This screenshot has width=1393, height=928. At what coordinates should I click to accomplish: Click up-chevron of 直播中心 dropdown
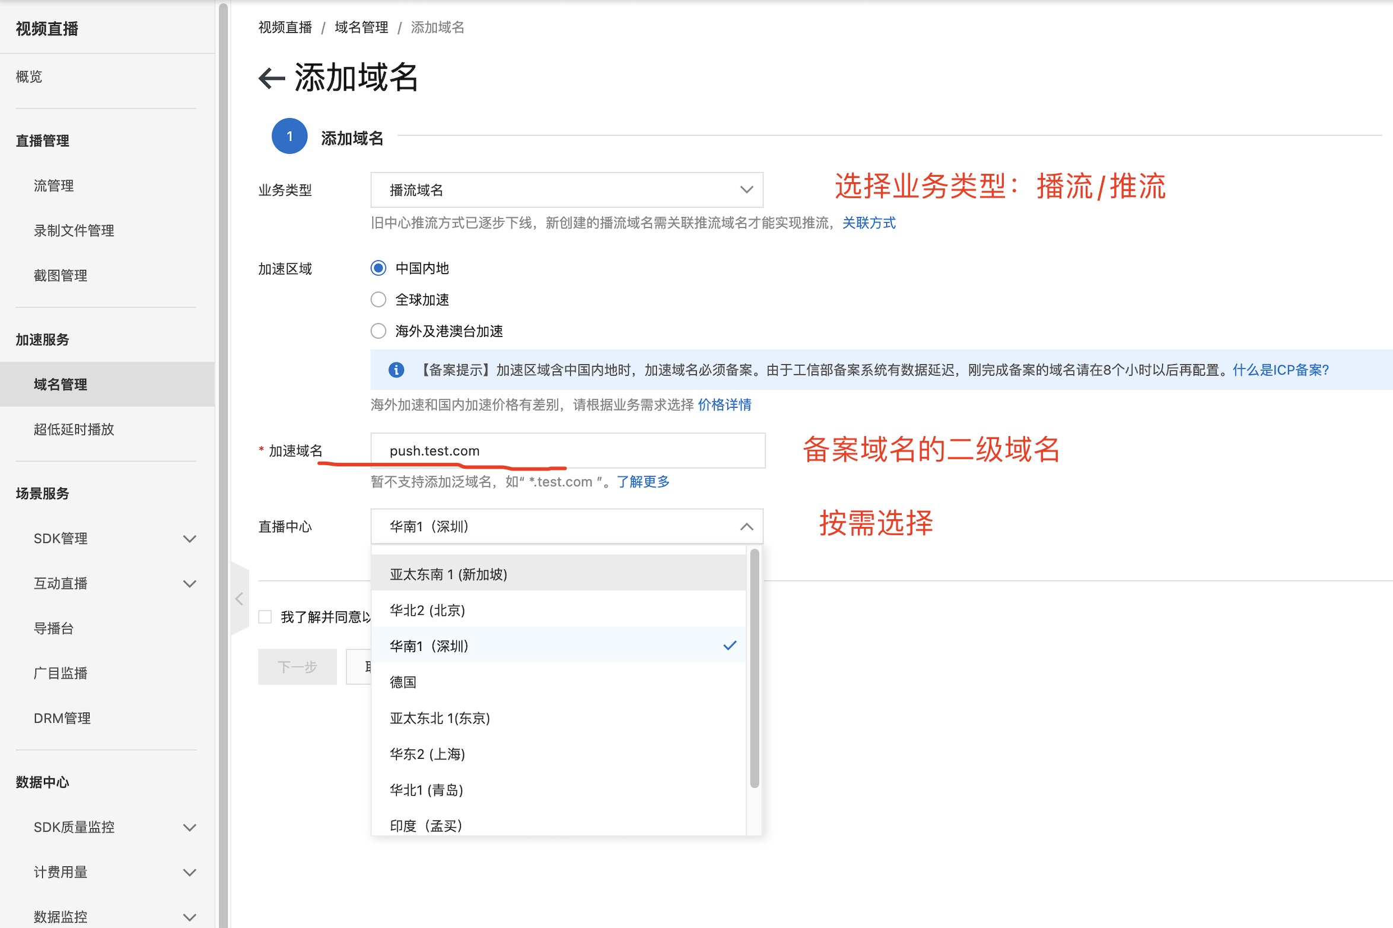click(x=746, y=527)
